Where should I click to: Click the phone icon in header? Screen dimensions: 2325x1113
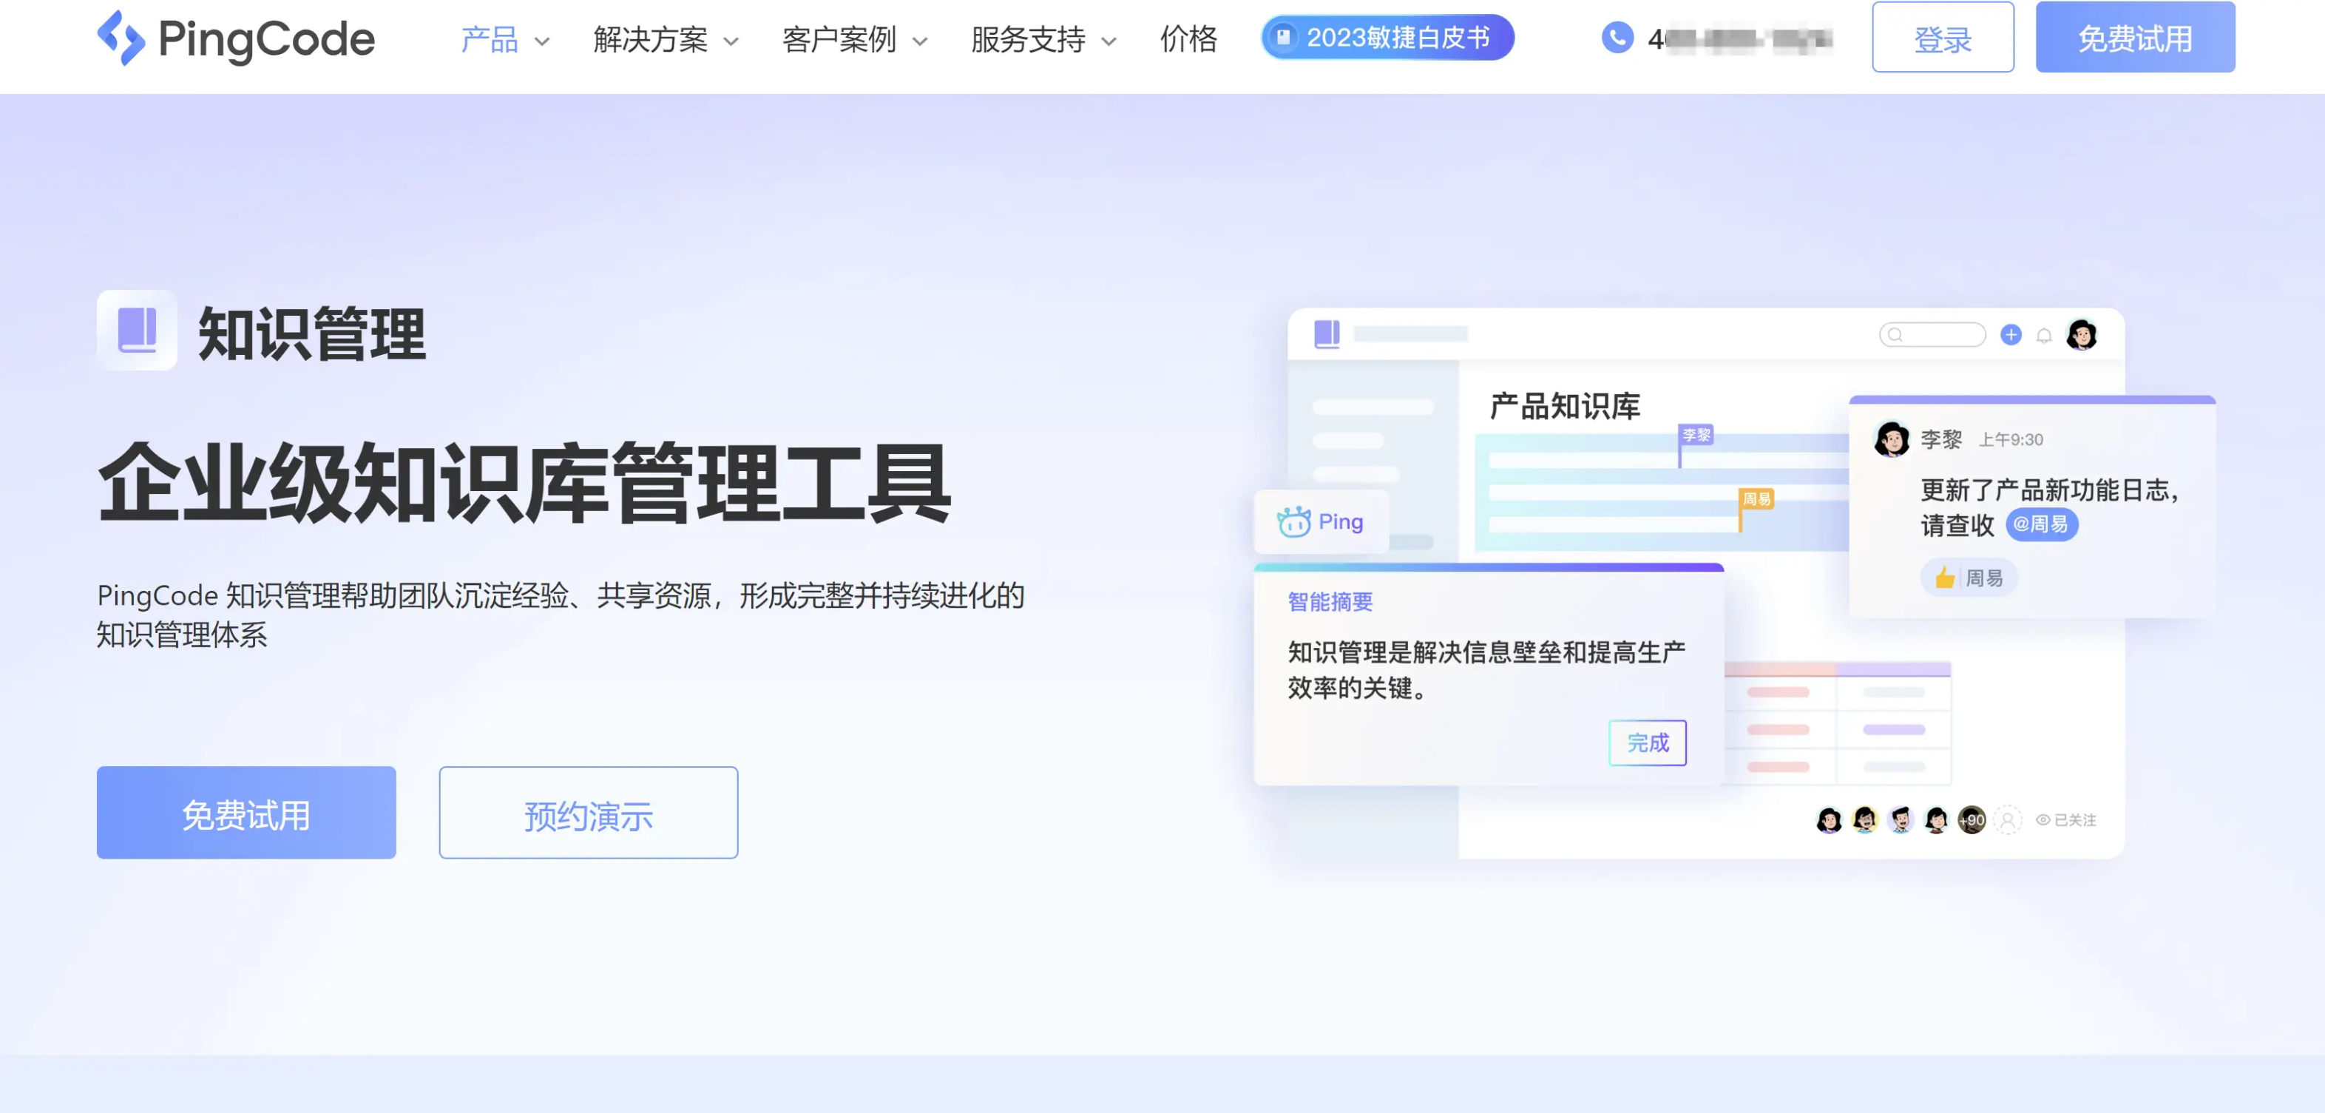[1617, 38]
